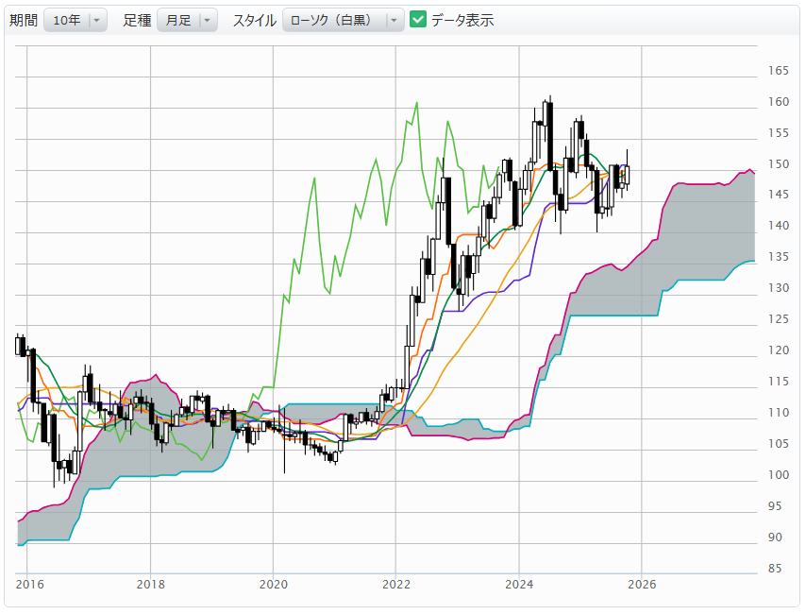Open the 期間 dropdown showing 10年
The image size is (806, 614).
tap(75, 20)
